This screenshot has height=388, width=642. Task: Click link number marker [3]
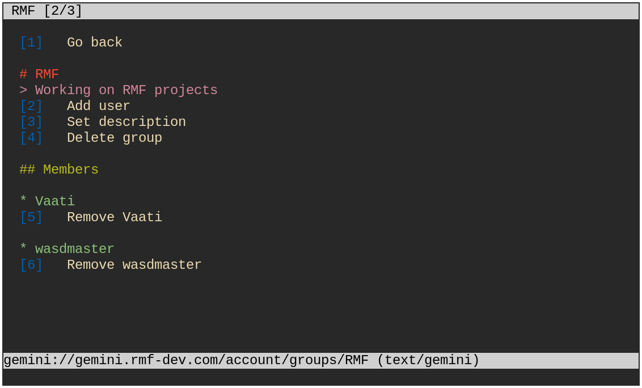(x=31, y=122)
